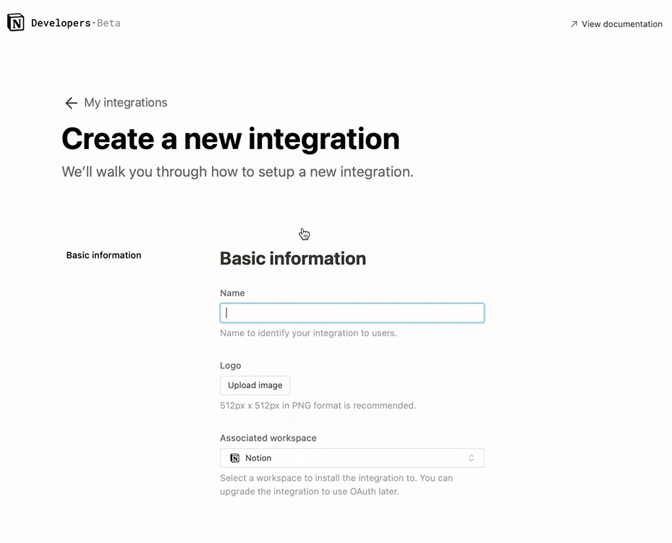Click the back arrow before My integrations

(x=70, y=103)
